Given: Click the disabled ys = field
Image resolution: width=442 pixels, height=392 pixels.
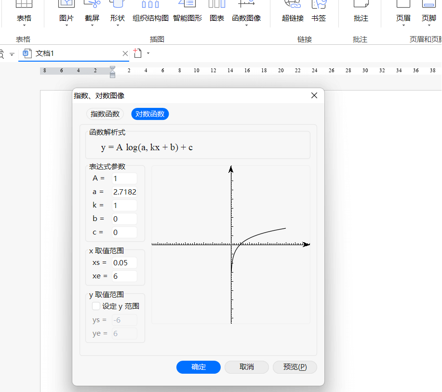Looking at the screenshot, I should tap(124, 320).
